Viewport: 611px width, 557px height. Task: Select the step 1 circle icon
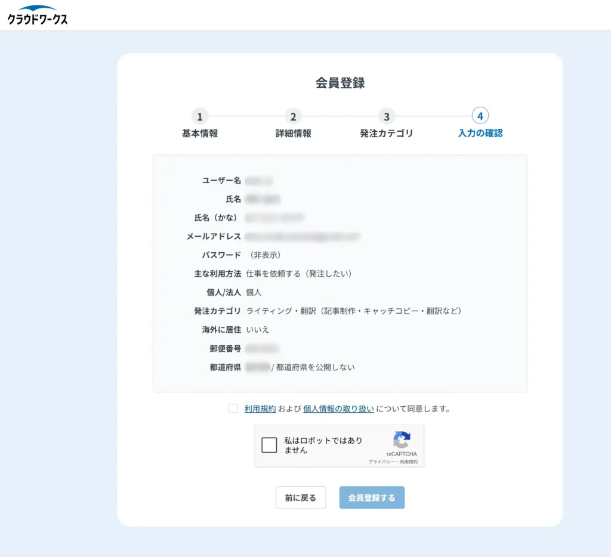pos(199,117)
